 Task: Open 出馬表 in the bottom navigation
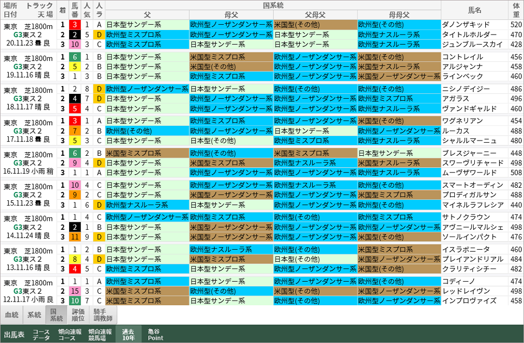[x=14, y=334]
